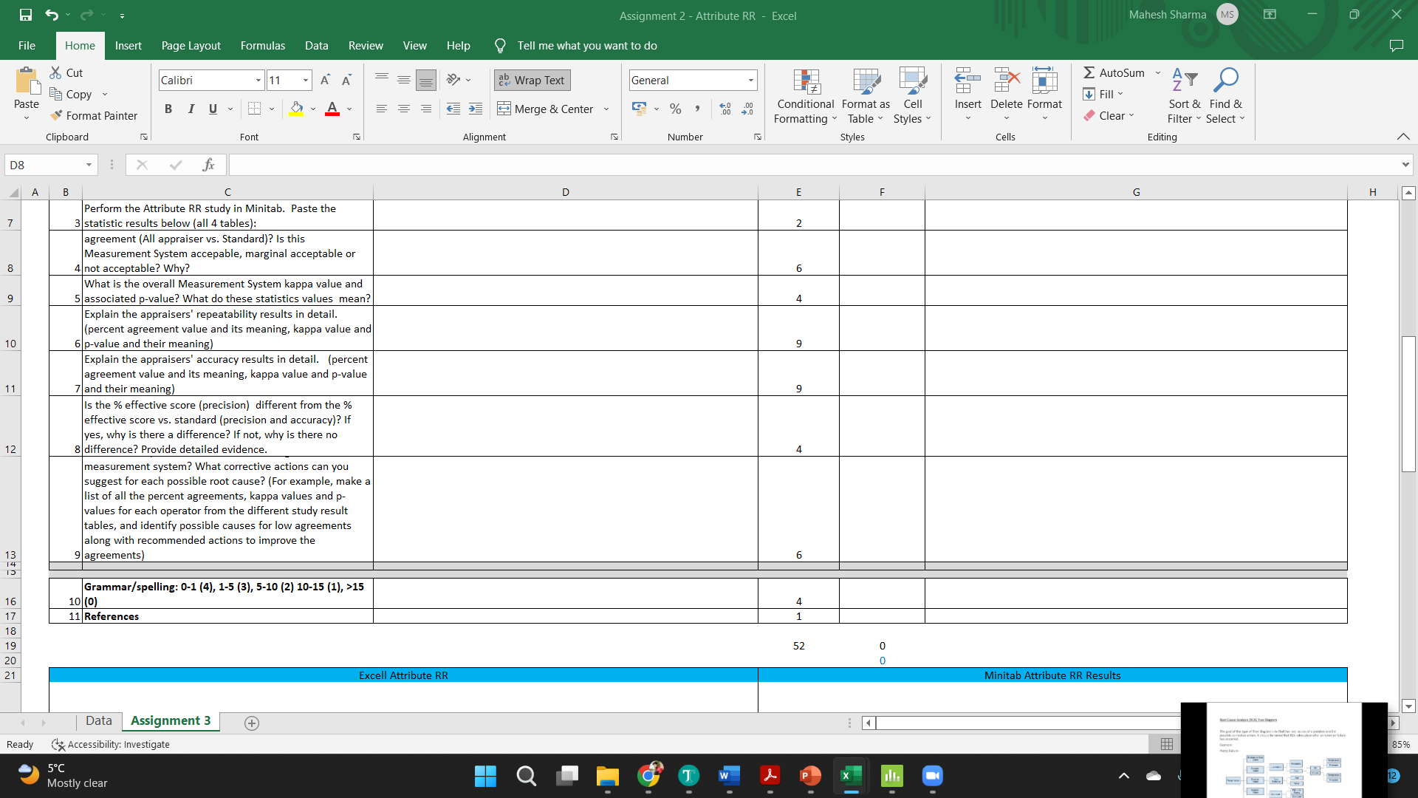Open the font size dropdown
This screenshot has height=798, width=1418.
[304, 80]
